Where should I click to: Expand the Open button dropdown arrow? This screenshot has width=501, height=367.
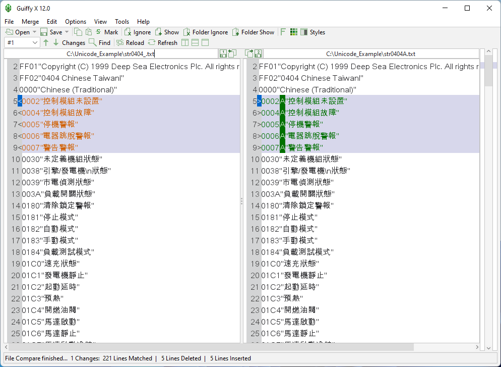coord(34,32)
